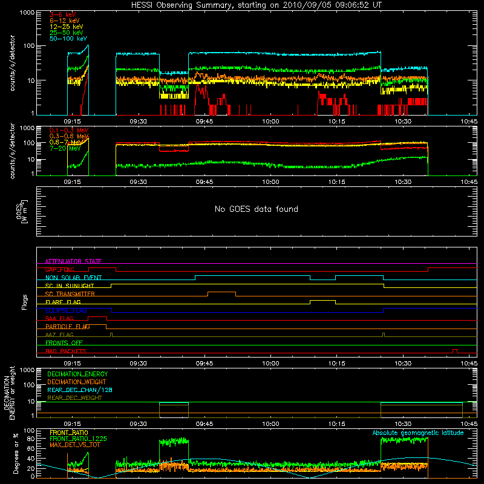Select the yellow 12-25 keV legend label

pyautogui.click(x=67, y=27)
